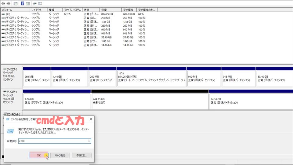This screenshot has height=165, width=293.
Task: Click the drive icon of the (C:) volume row
Action: [x=3, y=14]
